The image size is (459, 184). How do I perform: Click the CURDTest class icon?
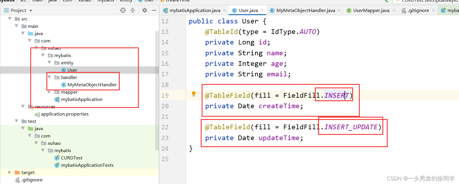coord(57,158)
